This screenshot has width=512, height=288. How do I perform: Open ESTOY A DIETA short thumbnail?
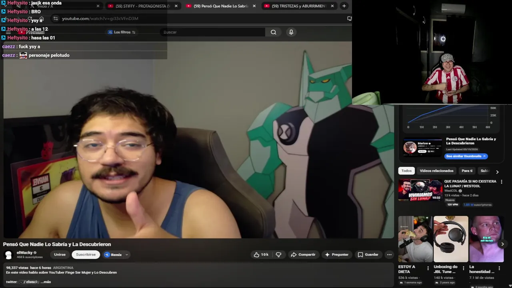(x=415, y=239)
